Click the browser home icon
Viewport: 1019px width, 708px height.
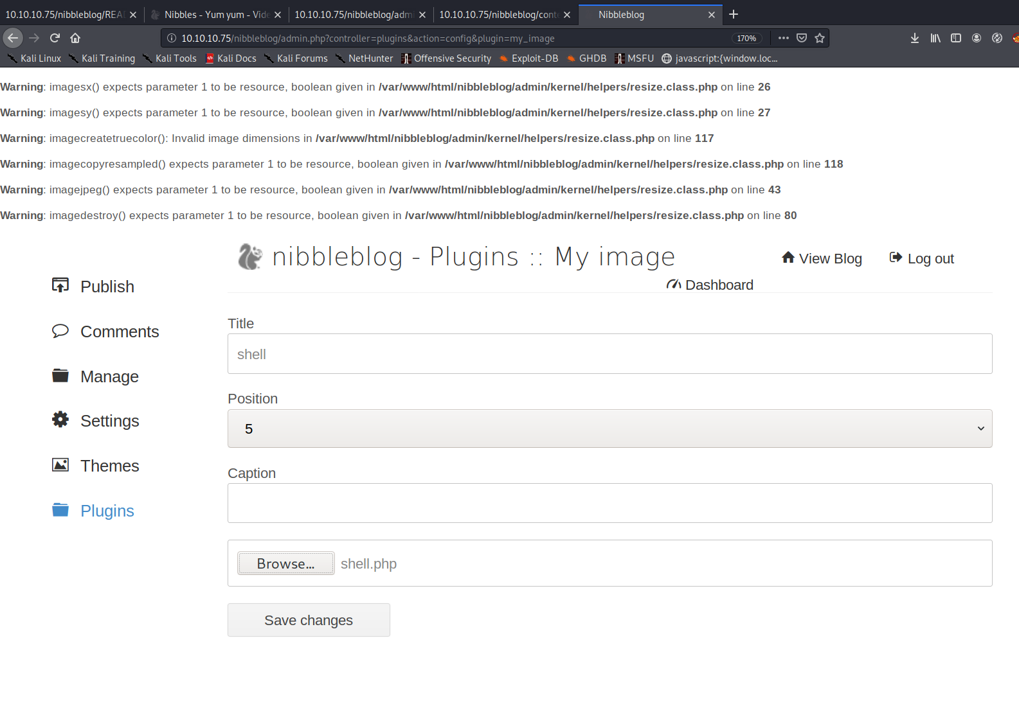click(x=75, y=38)
